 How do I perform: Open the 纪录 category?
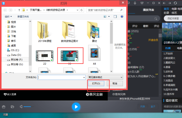click(167, 13)
